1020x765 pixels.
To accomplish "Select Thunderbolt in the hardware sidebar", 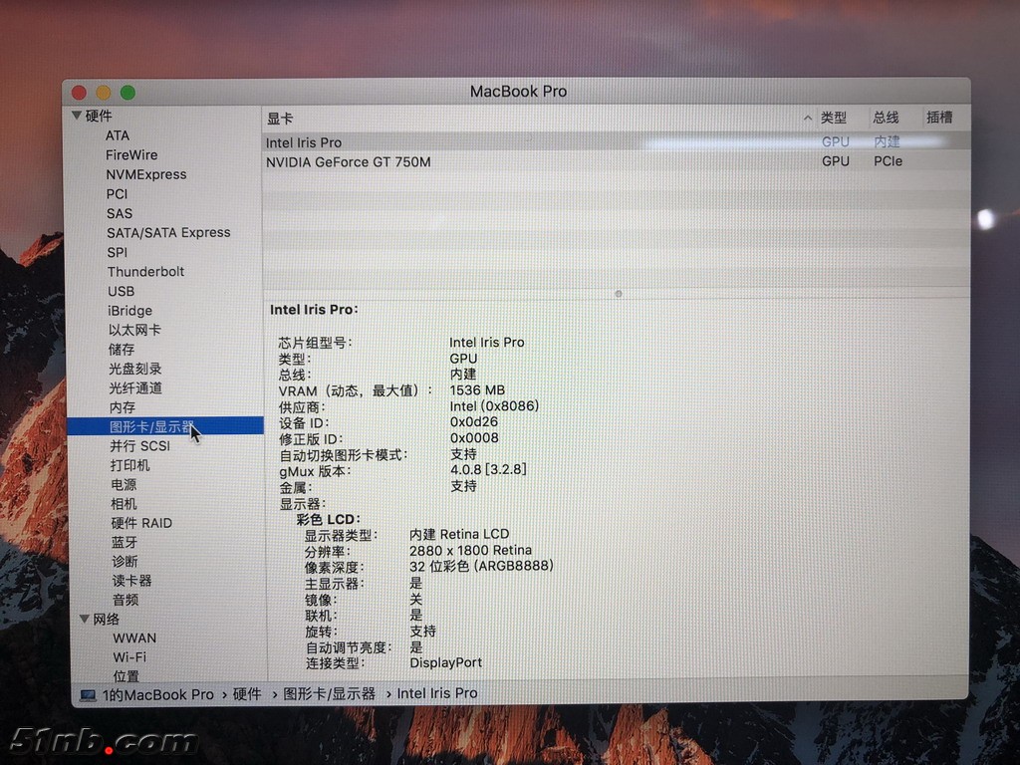I will pos(145,271).
